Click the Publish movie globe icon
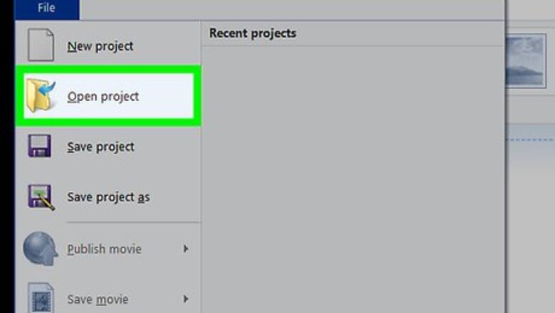The image size is (555, 313). click(x=40, y=249)
